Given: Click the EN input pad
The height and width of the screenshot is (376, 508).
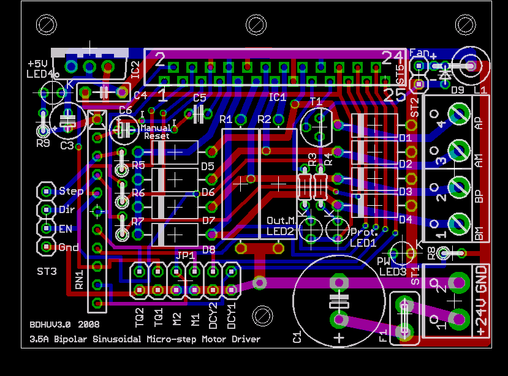Looking at the screenshot, I should coord(45,228).
